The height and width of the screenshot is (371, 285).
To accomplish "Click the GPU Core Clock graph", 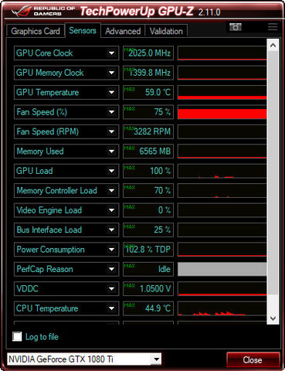I will (222, 53).
